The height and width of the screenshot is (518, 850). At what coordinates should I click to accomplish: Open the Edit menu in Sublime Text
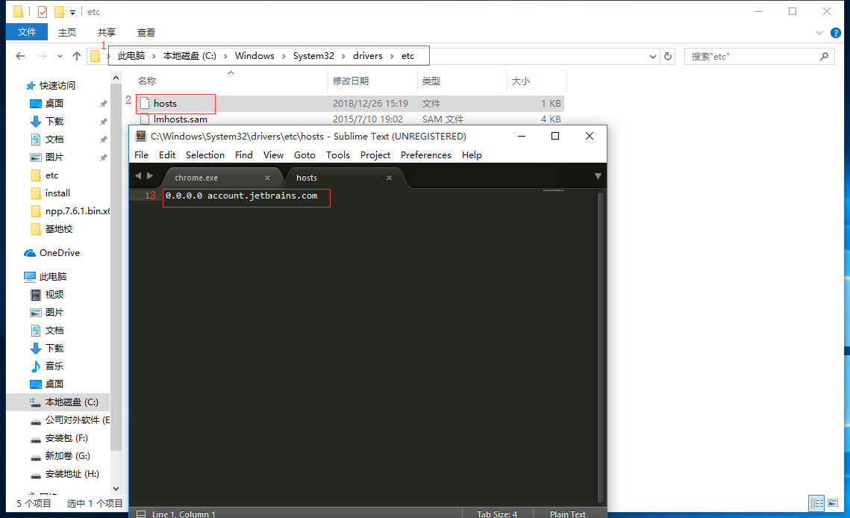pos(167,155)
